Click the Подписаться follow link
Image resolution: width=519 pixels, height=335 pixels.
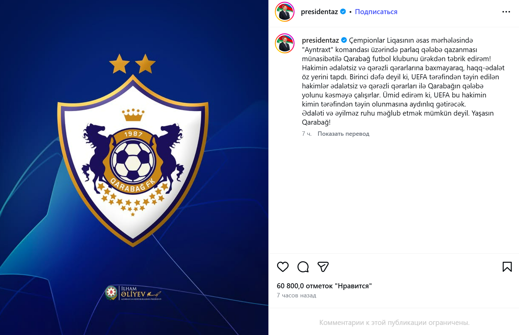pos(376,12)
